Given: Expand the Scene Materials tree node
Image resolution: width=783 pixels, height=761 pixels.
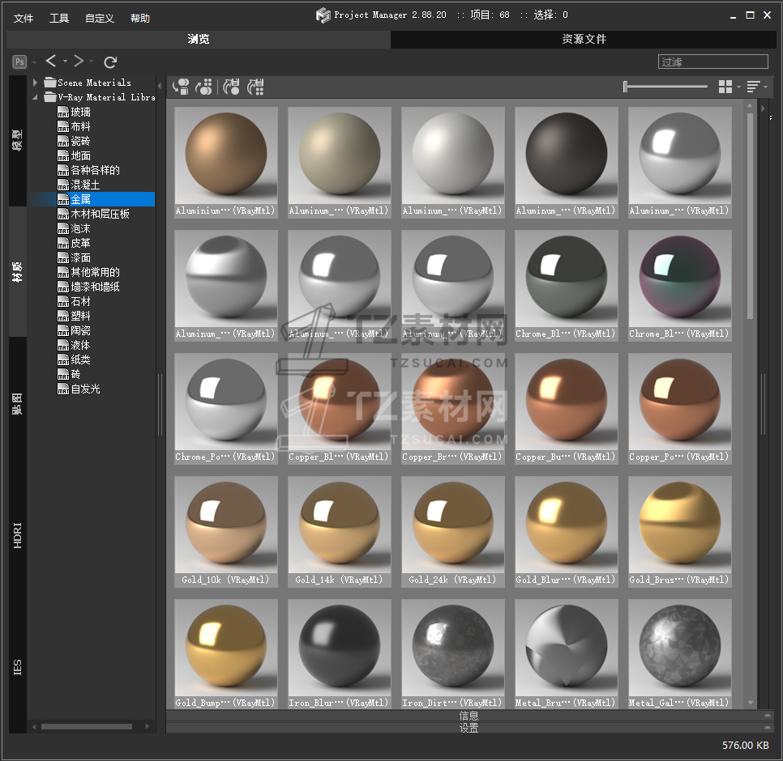Looking at the screenshot, I should coord(36,83).
